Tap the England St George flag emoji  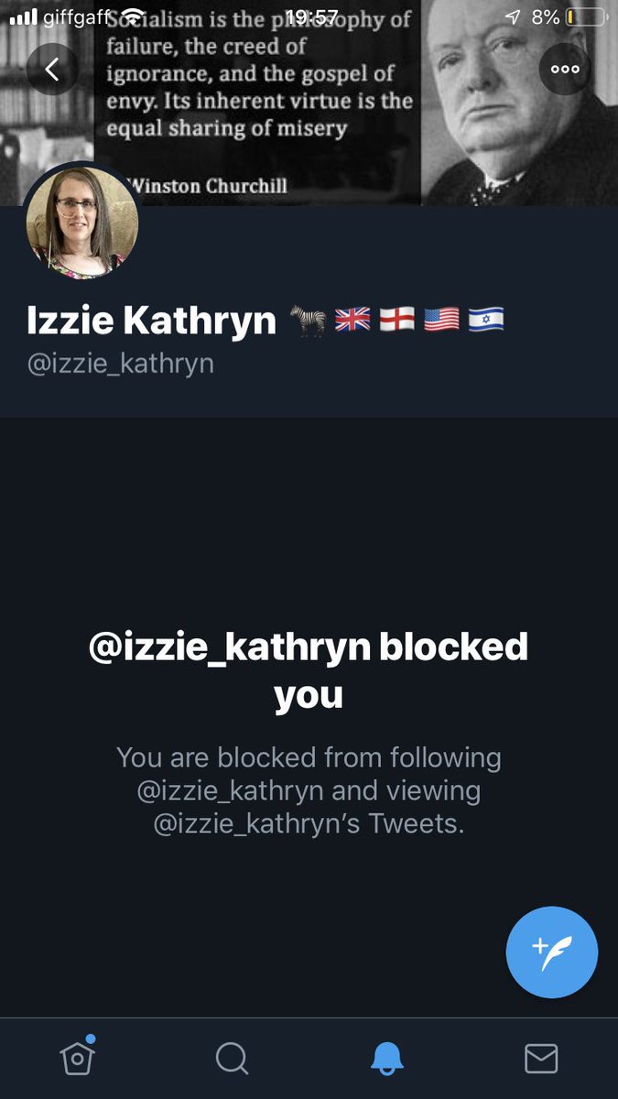[x=397, y=321]
